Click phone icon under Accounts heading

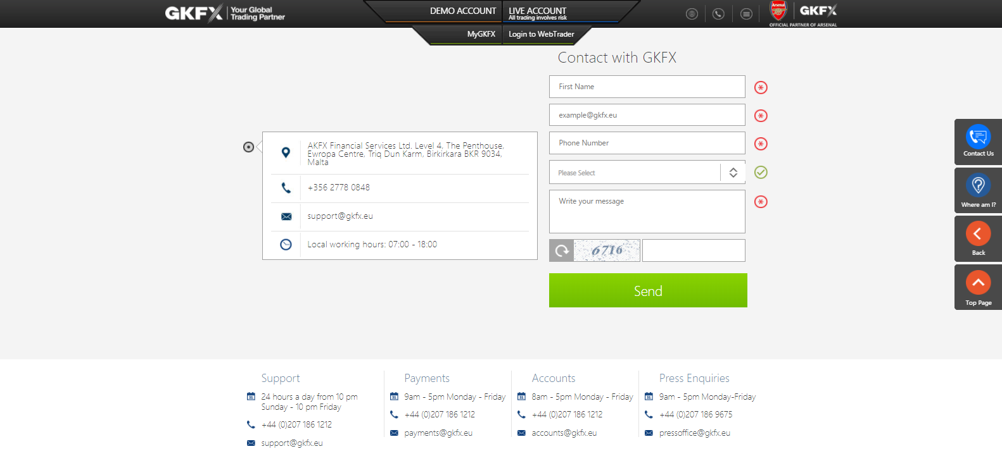[x=521, y=414]
